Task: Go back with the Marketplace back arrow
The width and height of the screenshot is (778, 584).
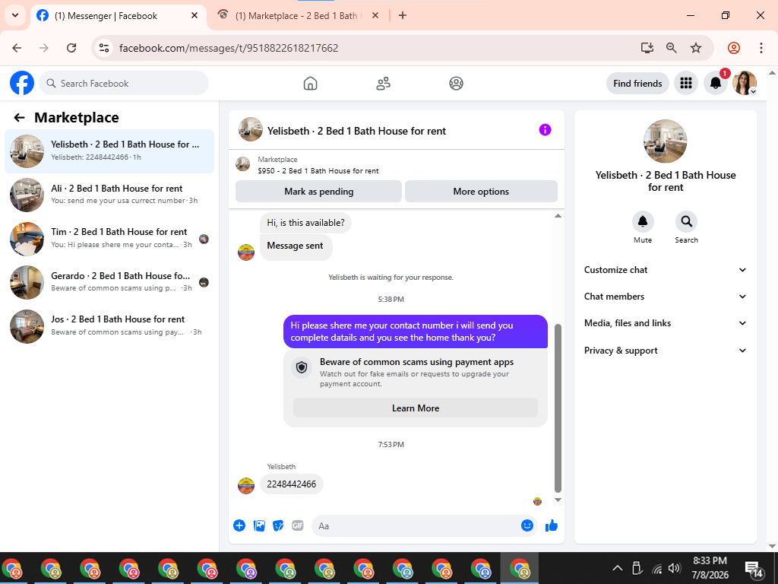Action: (x=19, y=117)
